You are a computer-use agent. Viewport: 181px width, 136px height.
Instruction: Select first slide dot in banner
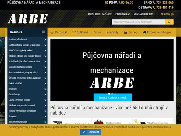click(x=109, y=94)
